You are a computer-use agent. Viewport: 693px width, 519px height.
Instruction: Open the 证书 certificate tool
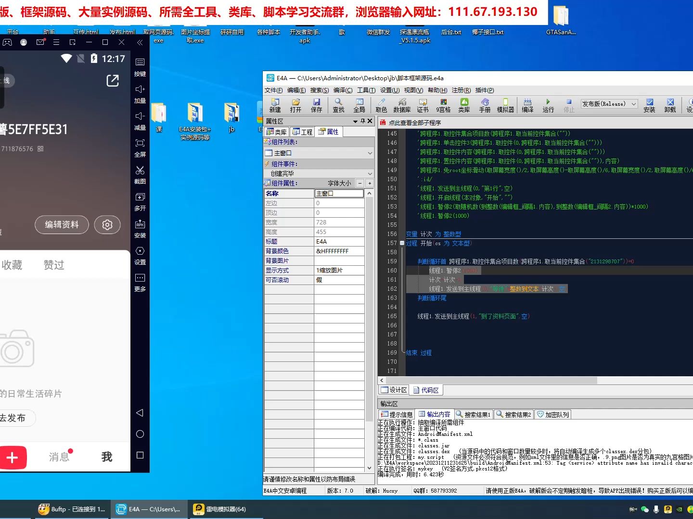point(423,105)
